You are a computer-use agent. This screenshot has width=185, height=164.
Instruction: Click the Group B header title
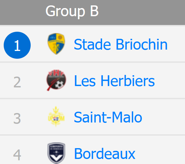pyautogui.click(x=72, y=11)
